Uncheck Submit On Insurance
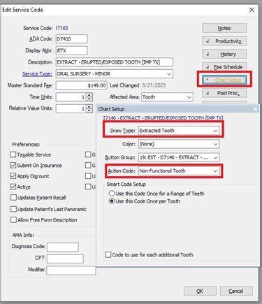 [x=13, y=166]
